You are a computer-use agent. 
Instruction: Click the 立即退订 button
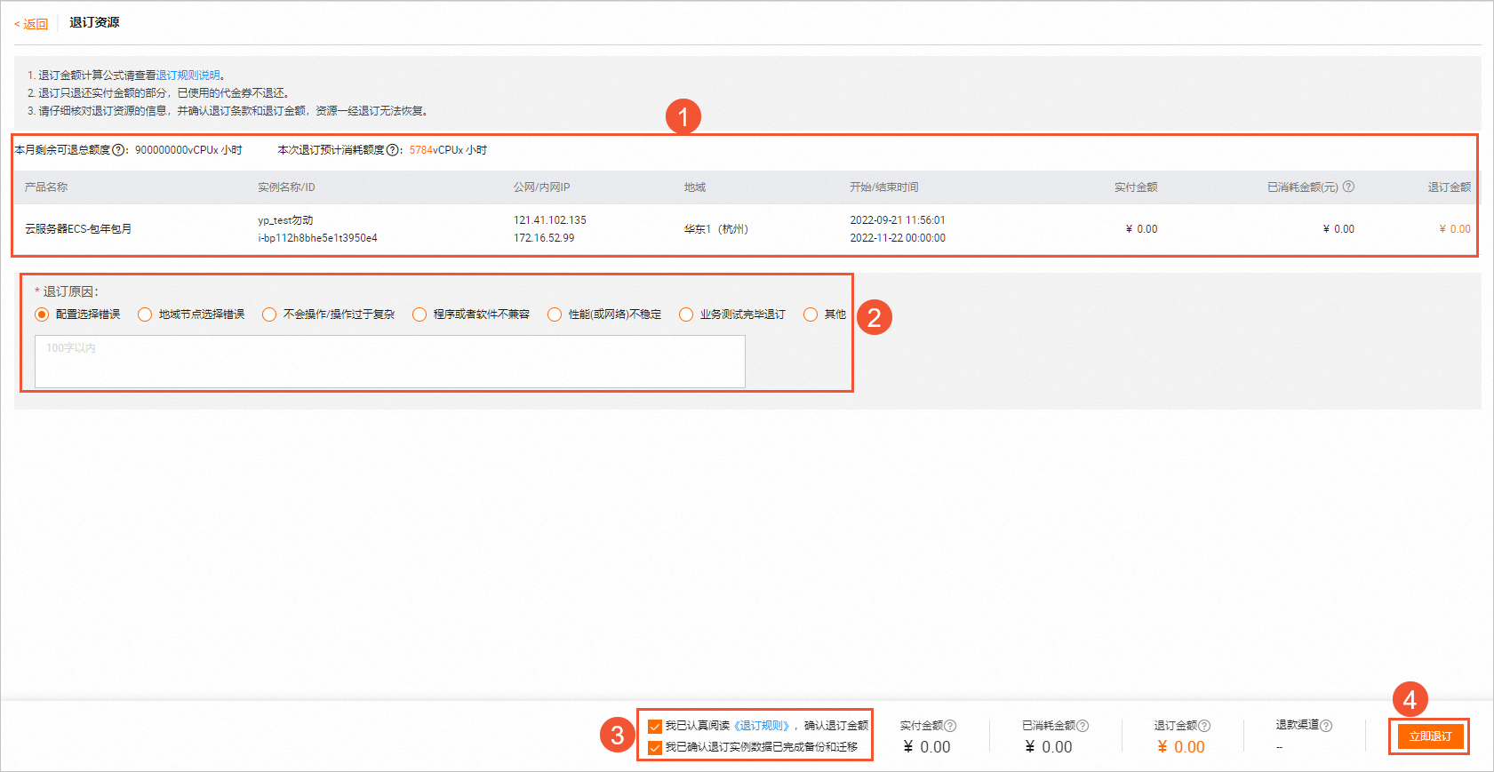coord(1430,736)
